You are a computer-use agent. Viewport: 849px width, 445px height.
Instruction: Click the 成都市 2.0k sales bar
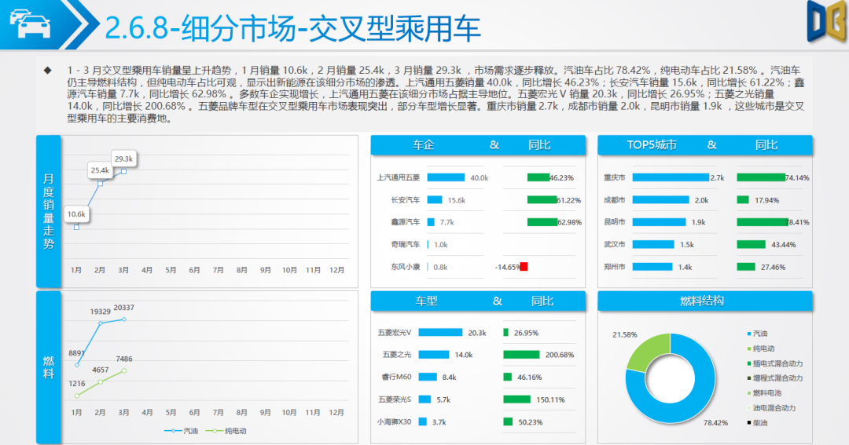coord(660,200)
